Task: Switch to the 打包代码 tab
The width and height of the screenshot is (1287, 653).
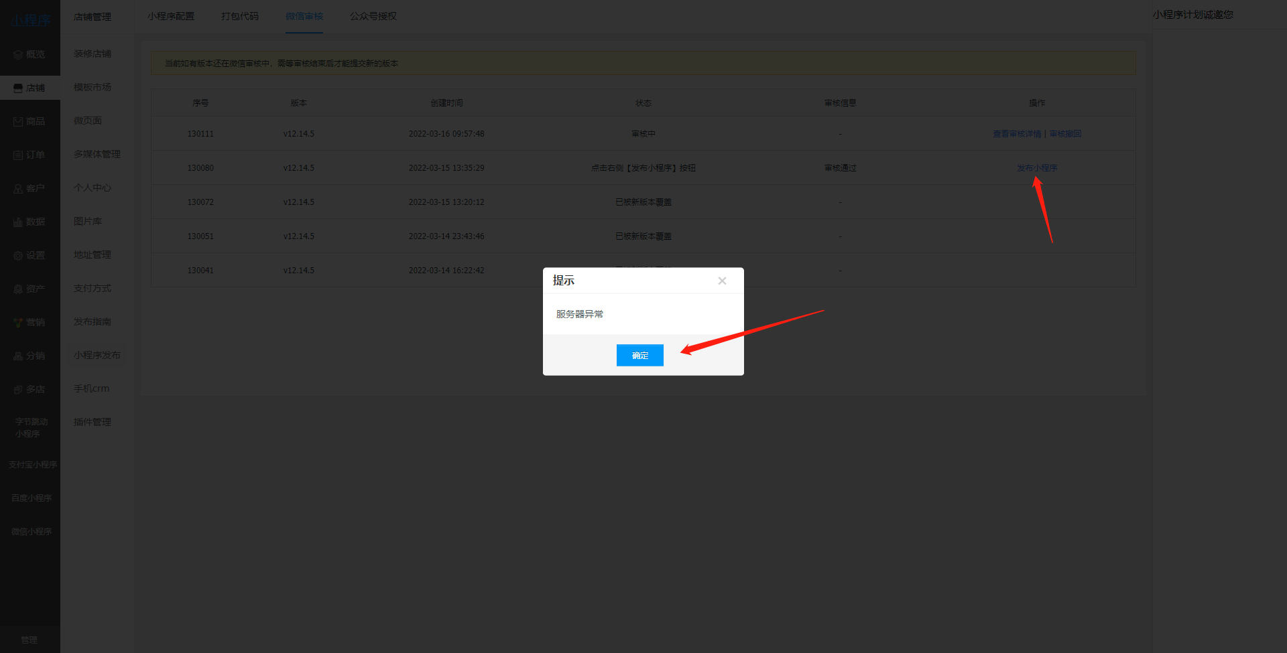Action: pyautogui.click(x=241, y=16)
